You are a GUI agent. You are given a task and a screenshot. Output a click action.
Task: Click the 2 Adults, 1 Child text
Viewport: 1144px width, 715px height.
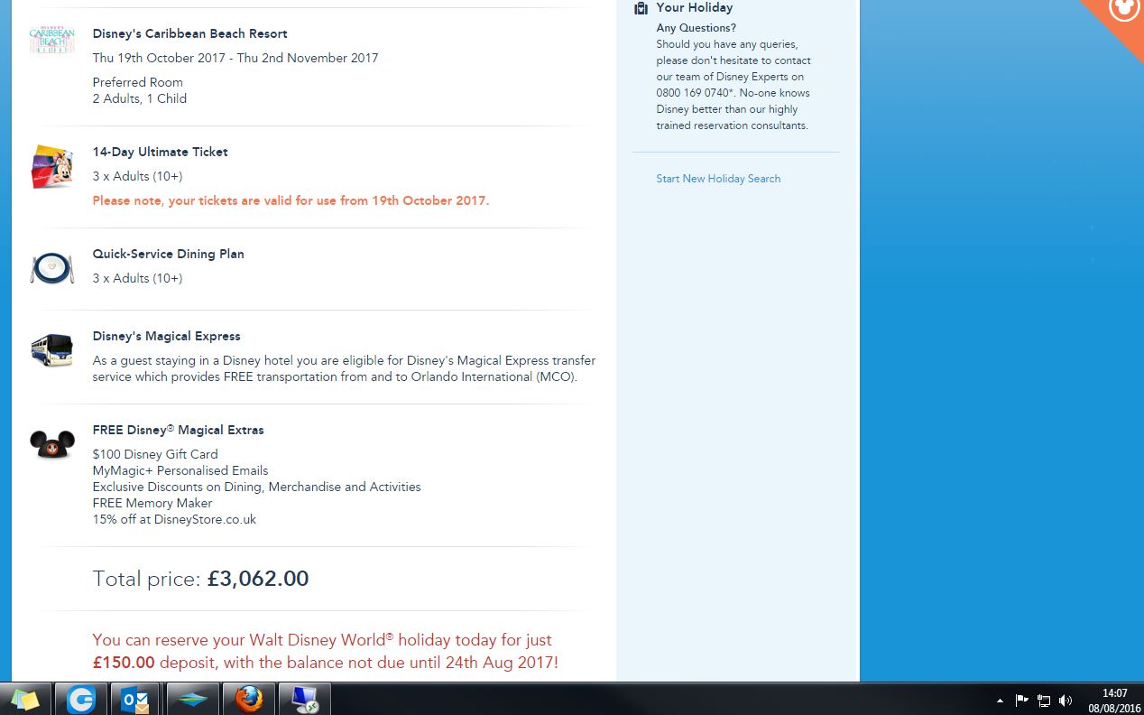[x=139, y=98]
